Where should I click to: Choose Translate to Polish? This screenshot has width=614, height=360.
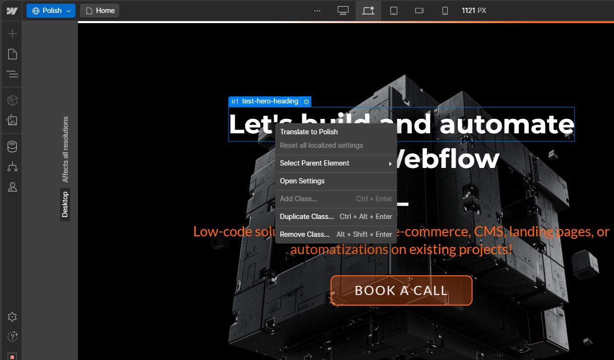tap(336, 132)
